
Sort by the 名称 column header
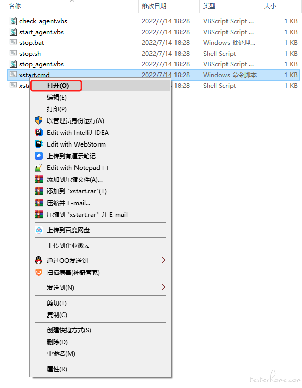pos(15,6)
